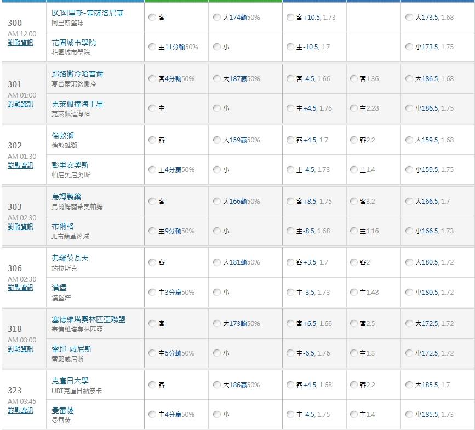Screen dimensions: 475x430
Task: Select the 小166.5, 1.73 option
Action: pos(409,231)
